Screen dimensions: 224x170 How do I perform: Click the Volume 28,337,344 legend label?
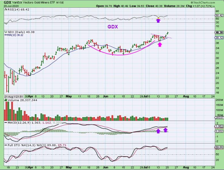(22, 100)
